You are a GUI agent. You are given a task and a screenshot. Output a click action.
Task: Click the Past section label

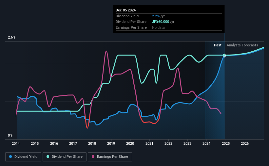(x=218, y=45)
